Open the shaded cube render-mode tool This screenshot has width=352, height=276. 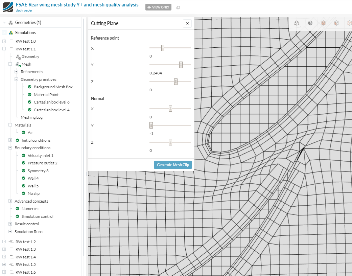point(310,23)
